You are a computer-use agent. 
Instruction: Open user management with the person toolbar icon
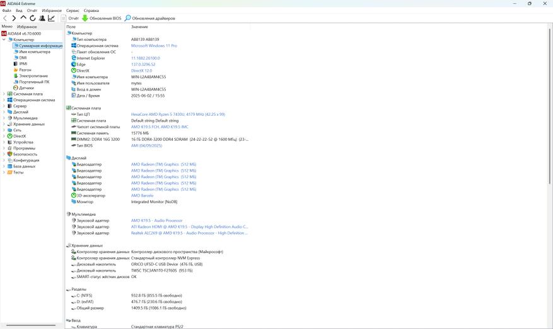[x=42, y=18]
